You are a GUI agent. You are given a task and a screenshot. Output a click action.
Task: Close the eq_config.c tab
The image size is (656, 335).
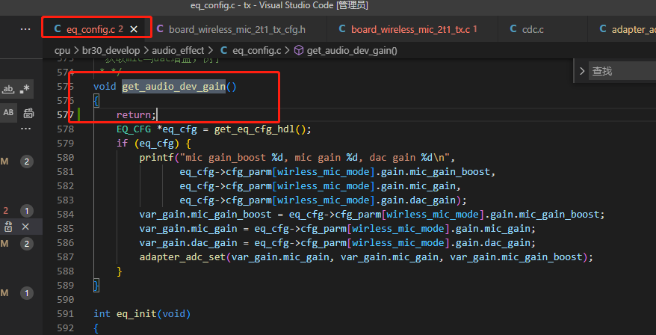134,29
